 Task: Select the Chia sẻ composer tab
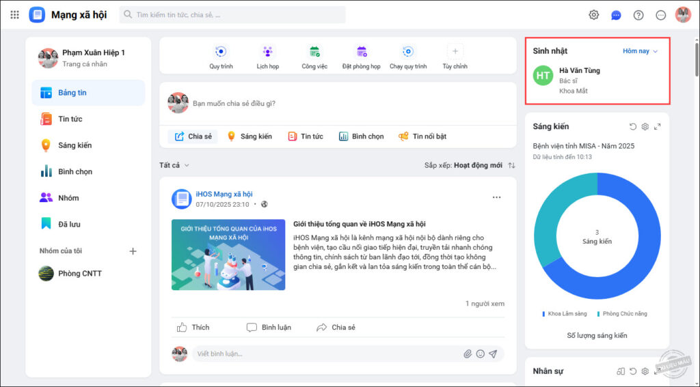tap(193, 137)
